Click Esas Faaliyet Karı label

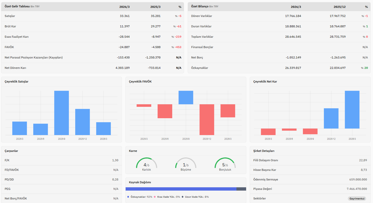(17, 37)
